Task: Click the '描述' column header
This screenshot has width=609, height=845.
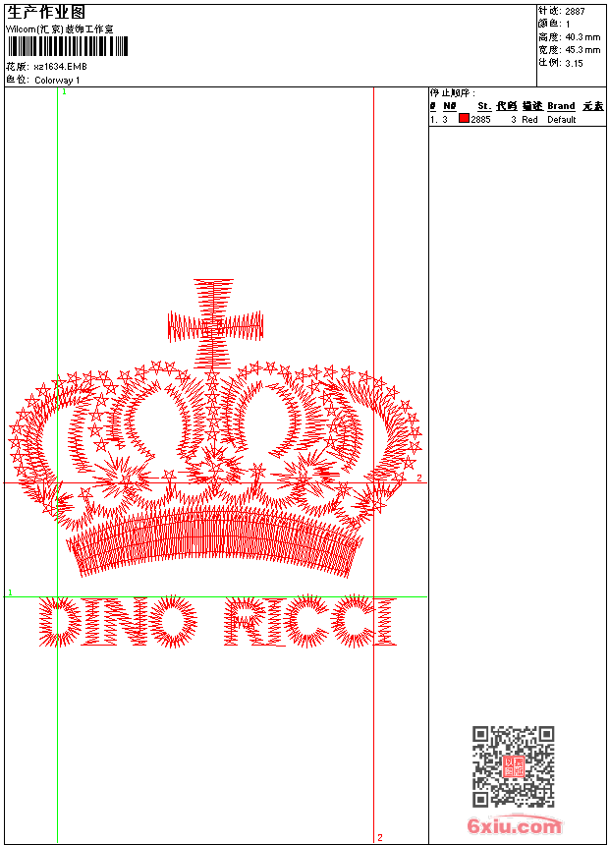Action: click(x=532, y=106)
